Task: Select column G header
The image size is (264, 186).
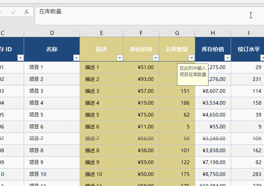Action: [177, 33]
